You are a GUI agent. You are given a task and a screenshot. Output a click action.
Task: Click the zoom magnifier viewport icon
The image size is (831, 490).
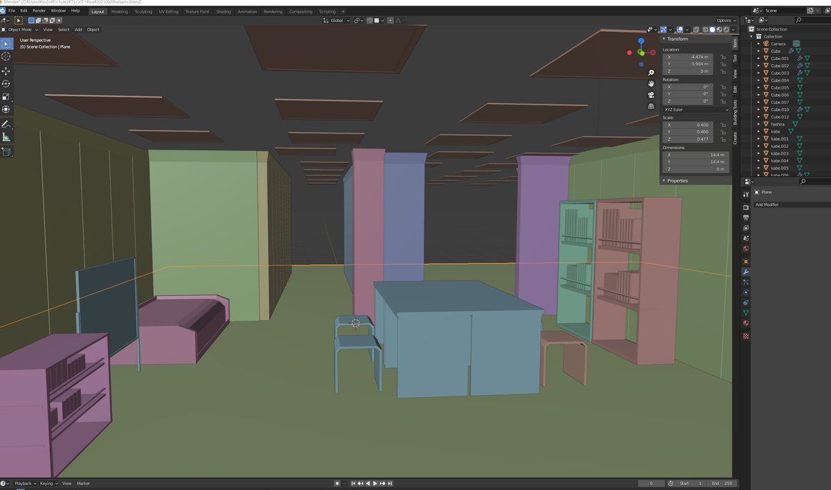(651, 73)
